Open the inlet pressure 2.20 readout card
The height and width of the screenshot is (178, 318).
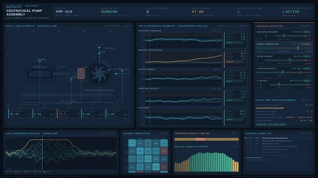(x=117, y=114)
